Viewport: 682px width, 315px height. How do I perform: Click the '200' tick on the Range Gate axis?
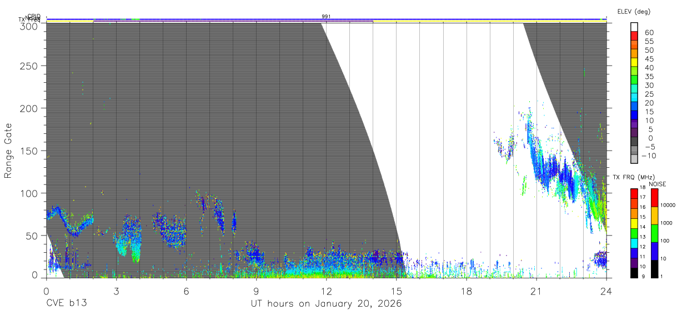(30, 108)
